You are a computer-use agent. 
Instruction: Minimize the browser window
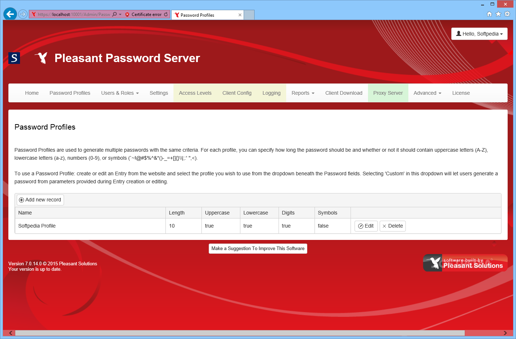[483, 4]
